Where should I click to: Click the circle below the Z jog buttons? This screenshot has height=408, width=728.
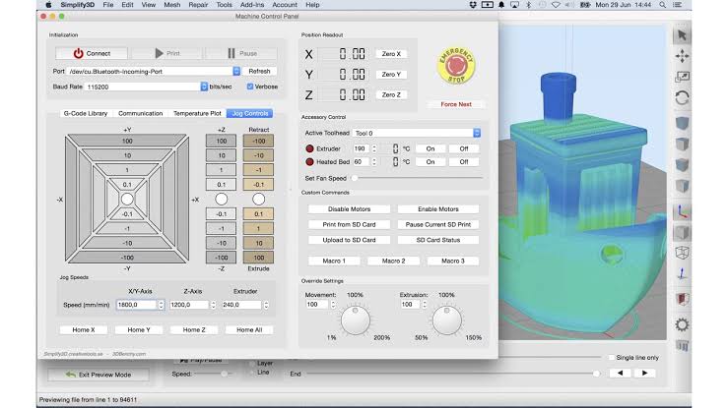[221, 200]
